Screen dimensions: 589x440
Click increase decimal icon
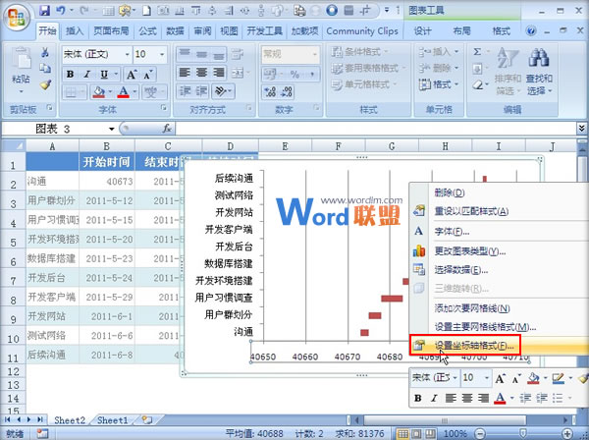[x=270, y=91]
